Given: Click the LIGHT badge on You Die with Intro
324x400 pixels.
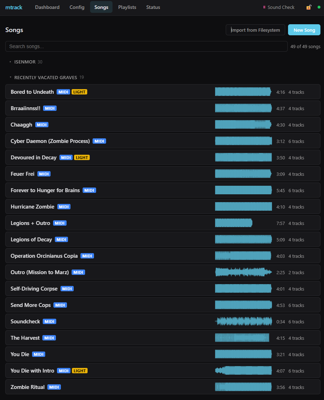Looking at the screenshot, I should pos(80,370).
